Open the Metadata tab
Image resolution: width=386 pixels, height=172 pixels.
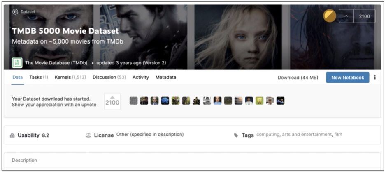point(166,78)
